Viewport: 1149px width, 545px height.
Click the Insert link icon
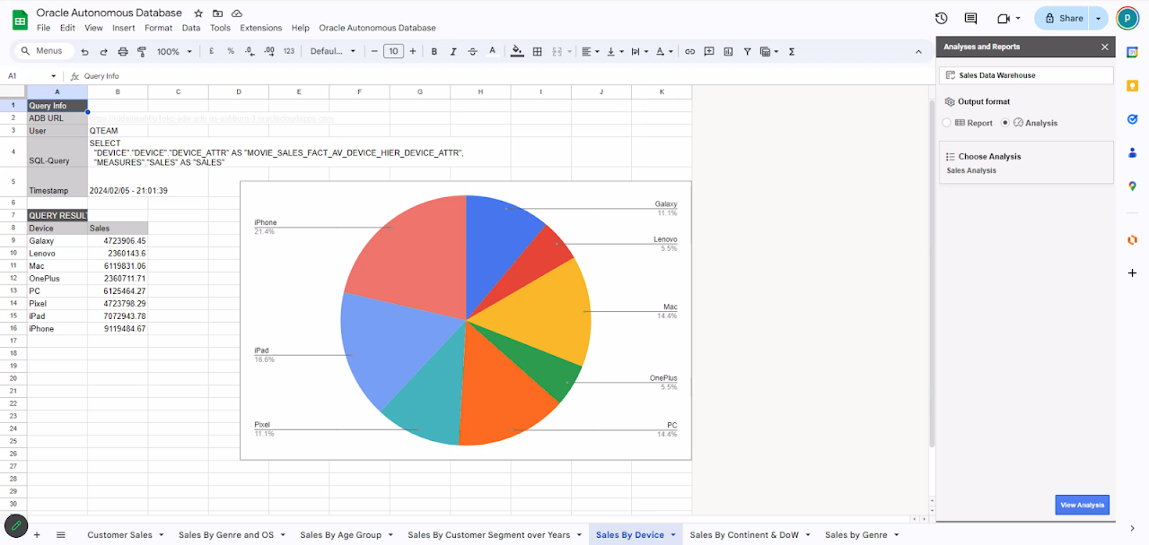tap(689, 52)
